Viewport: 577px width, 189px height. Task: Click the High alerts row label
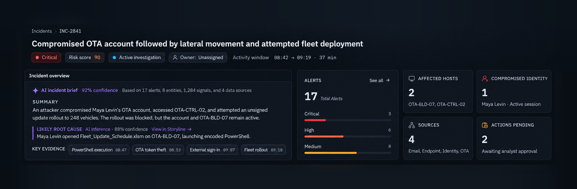pyautogui.click(x=309, y=130)
